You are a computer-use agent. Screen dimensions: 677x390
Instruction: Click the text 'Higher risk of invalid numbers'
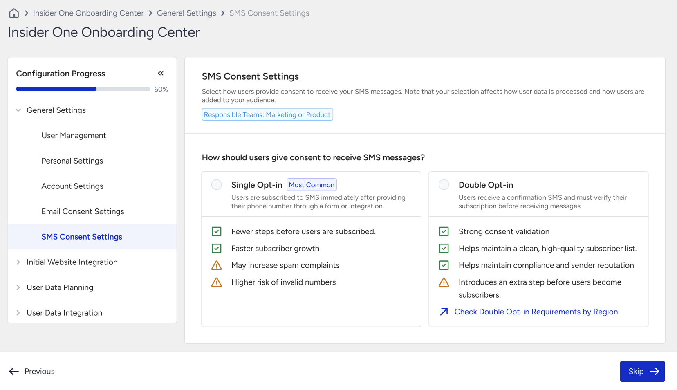pyautogui.click(x=283, y=282)
